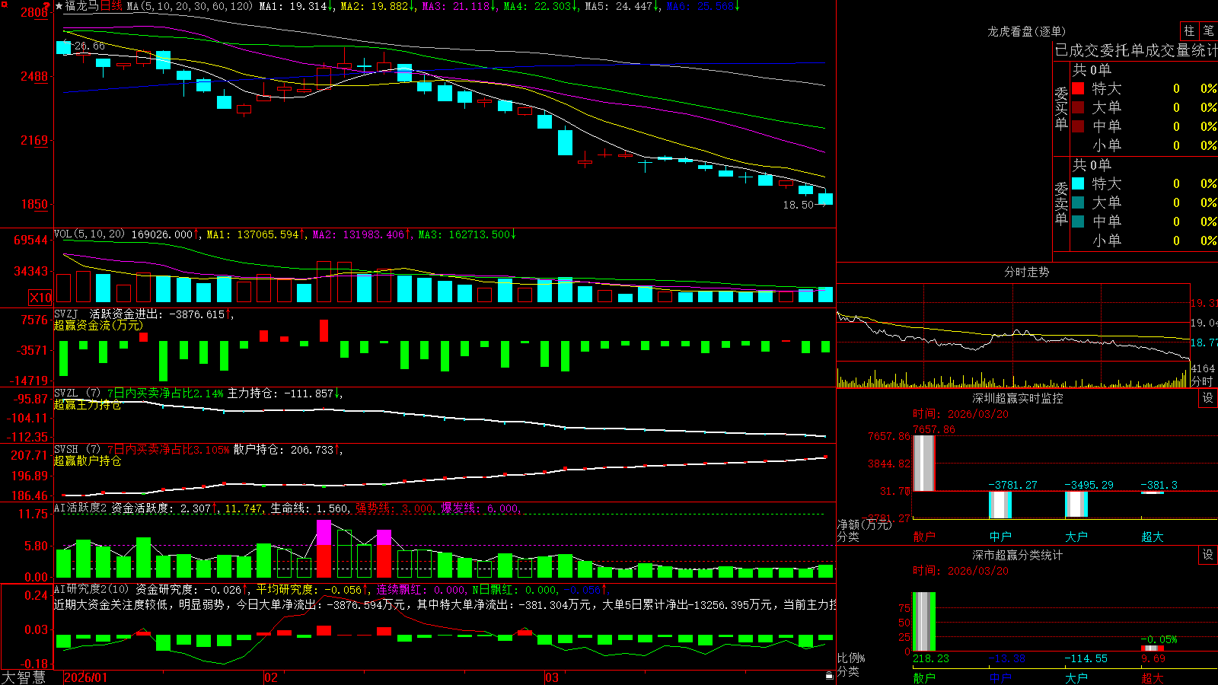1218x685 pixels.
Task: Click the 9.69 超大 ratio value
Action: pos(1153,658)
